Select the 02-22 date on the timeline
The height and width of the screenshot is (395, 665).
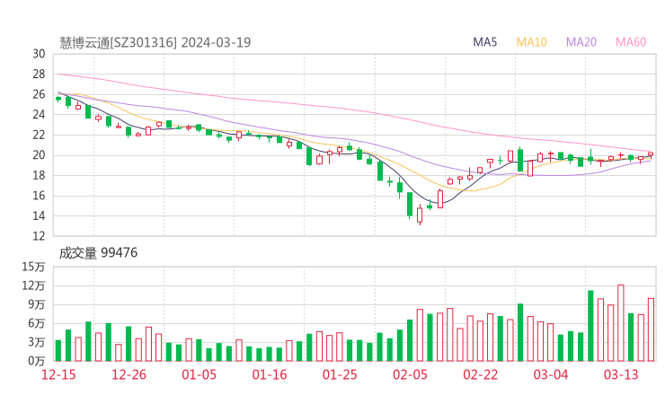click(x=480, y=374)
